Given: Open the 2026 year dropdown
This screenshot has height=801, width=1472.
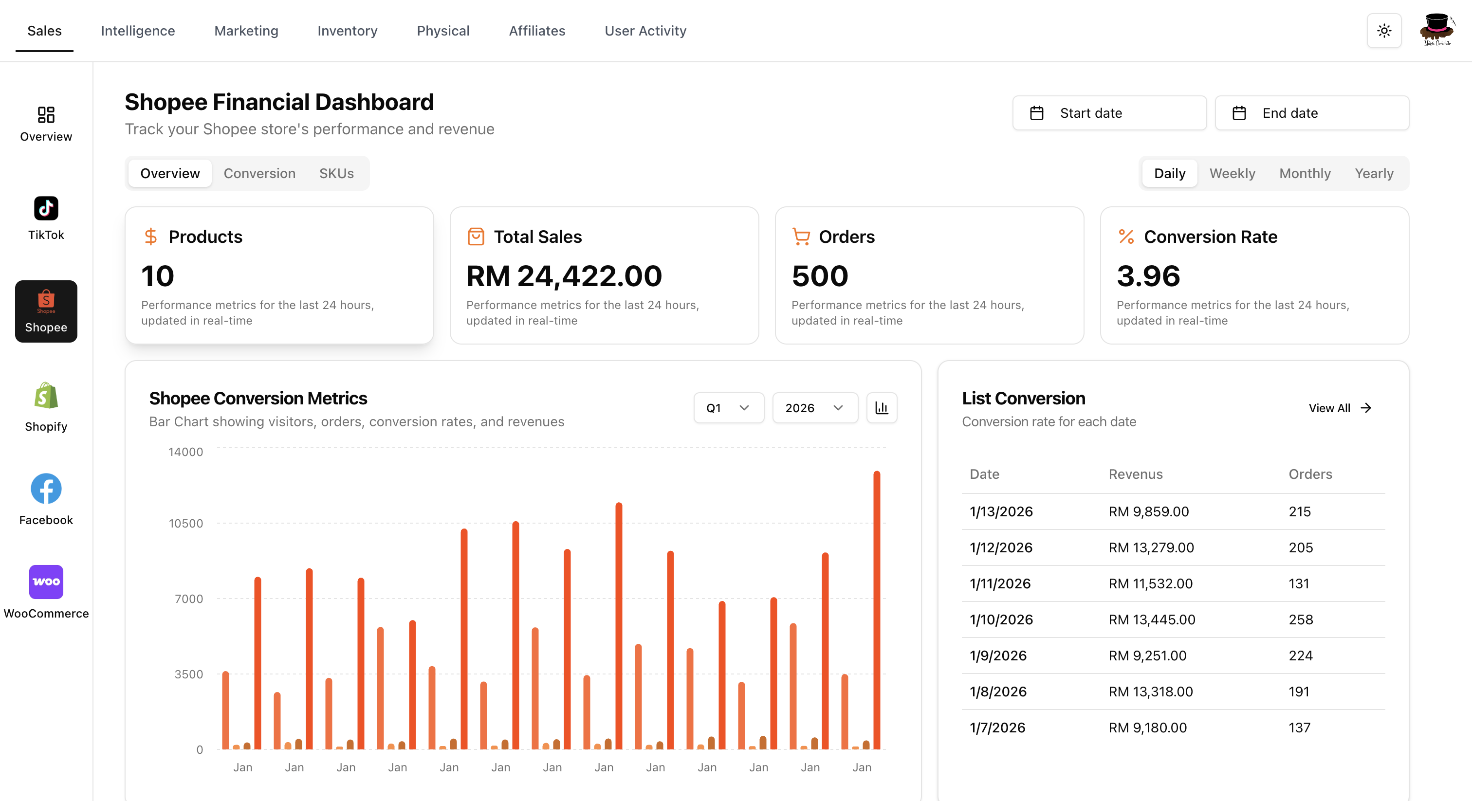Looking at the screenshot, I should click(814, 407).
